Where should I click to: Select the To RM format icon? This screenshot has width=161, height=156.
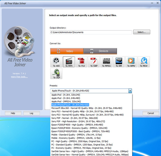[119, 62]
